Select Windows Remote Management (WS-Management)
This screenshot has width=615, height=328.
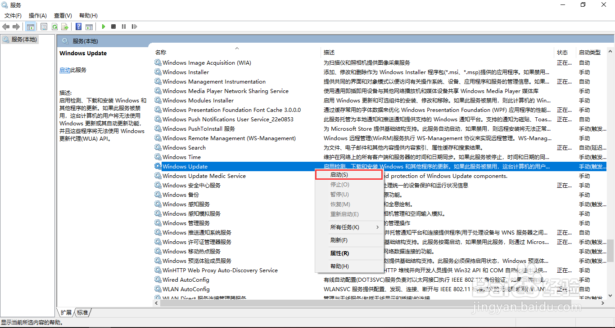pos(380,138)
